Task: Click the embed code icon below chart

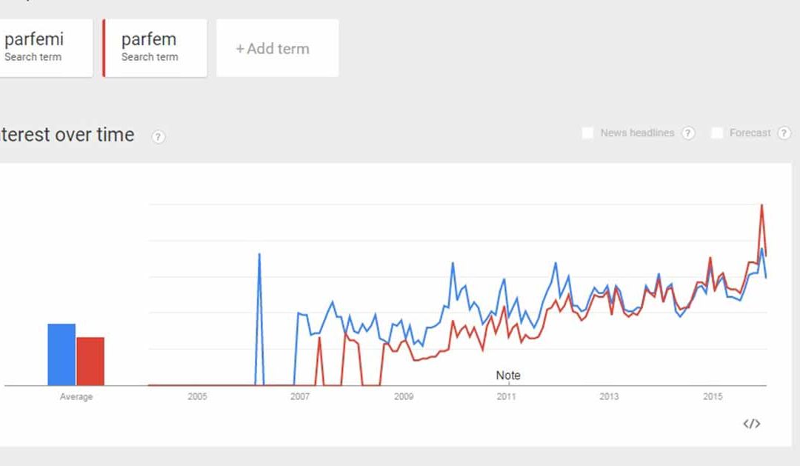Action: [x=752, y=424]
